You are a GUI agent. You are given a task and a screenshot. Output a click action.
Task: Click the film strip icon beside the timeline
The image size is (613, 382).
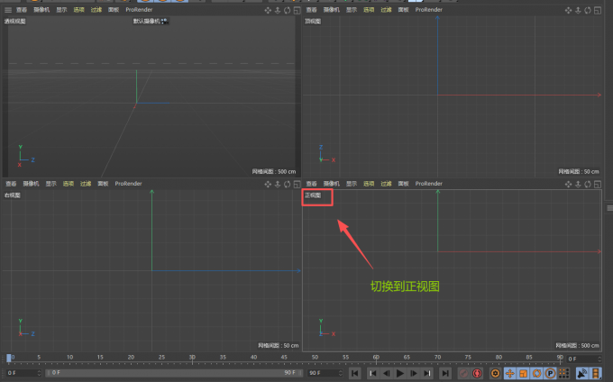596,373
